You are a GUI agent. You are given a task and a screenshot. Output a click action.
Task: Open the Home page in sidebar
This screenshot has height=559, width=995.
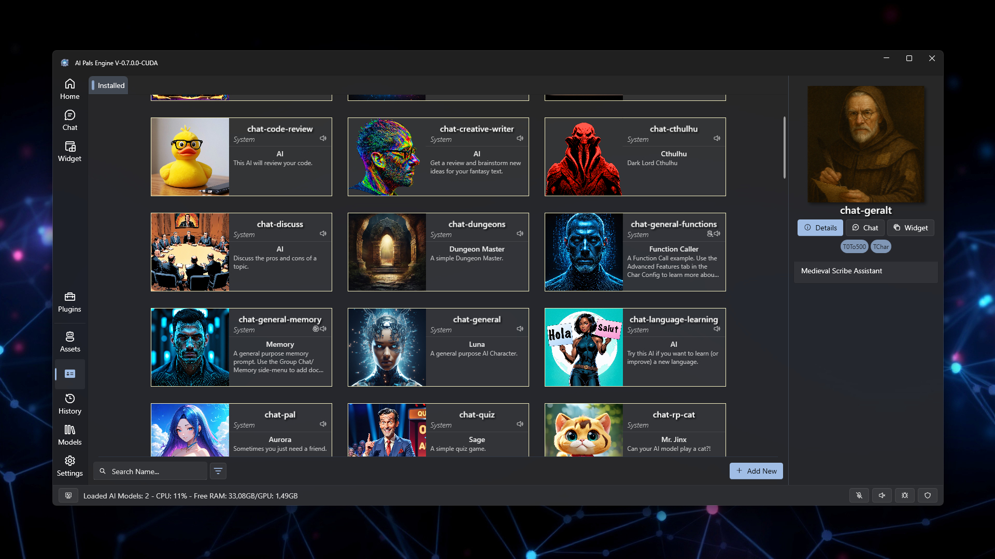pyautogui.click(x=69, y=89)
